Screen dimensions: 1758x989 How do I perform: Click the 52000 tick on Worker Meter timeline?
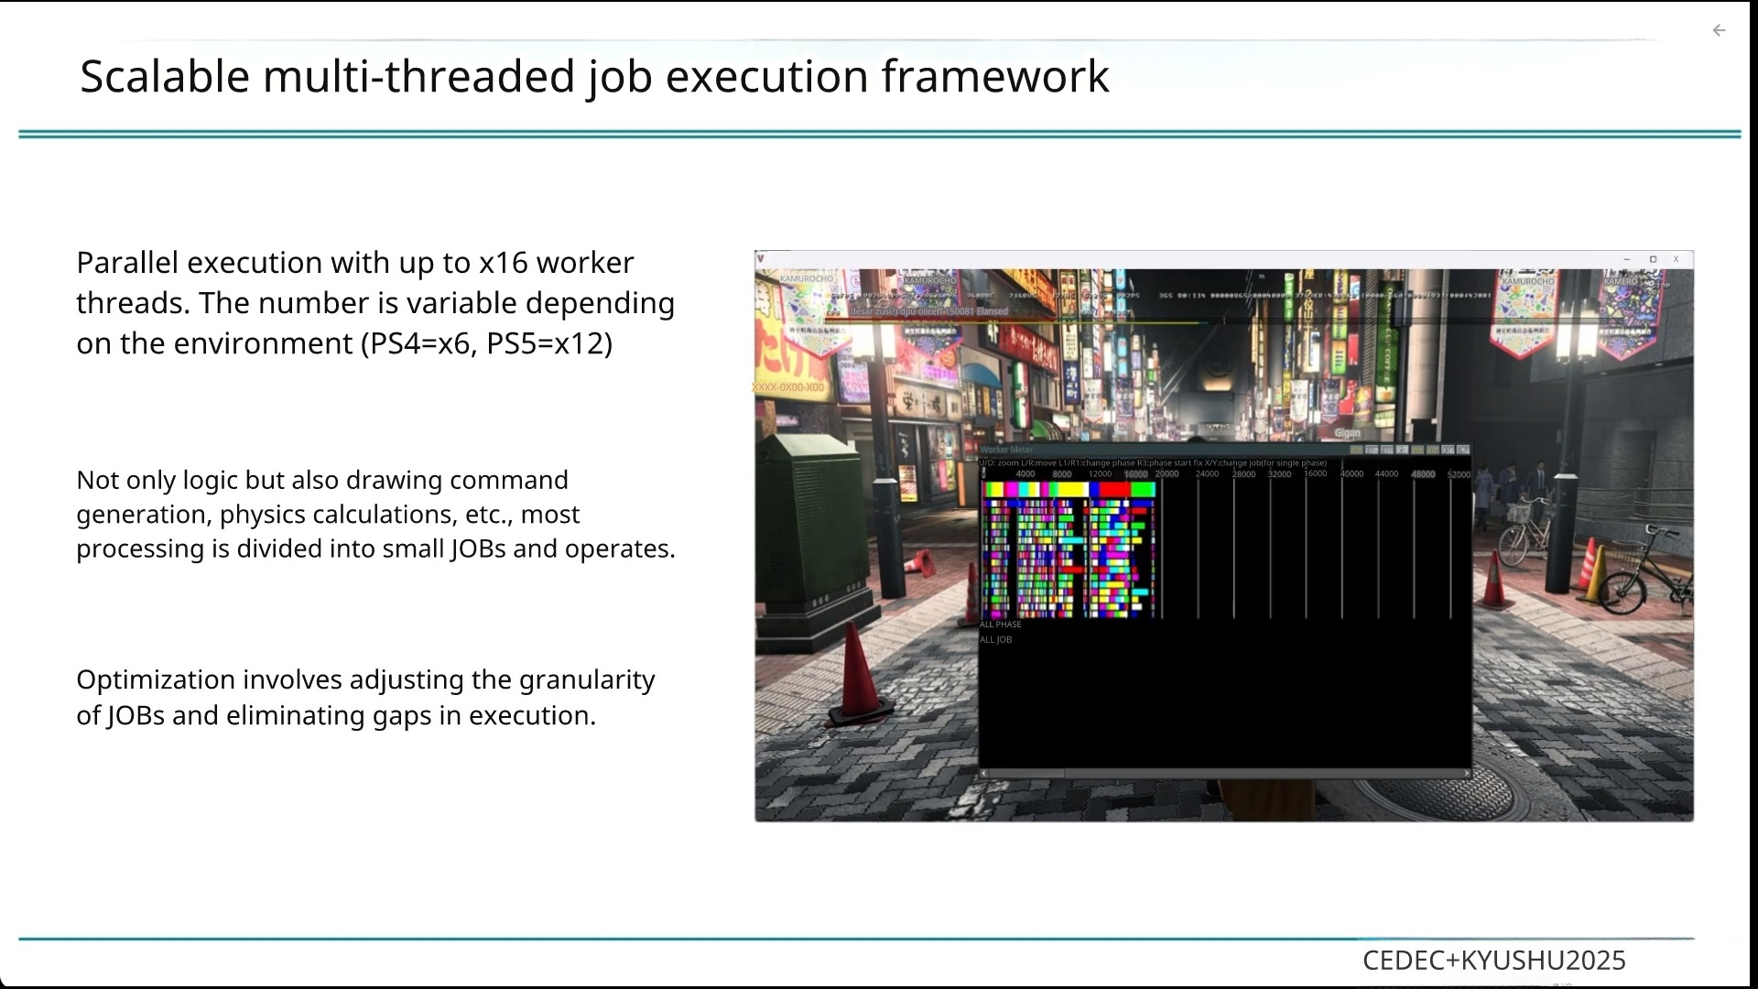(x=1459, y=474)
